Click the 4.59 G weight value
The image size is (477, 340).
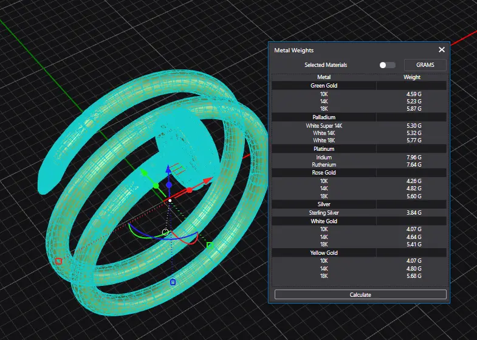pos(414,94)
